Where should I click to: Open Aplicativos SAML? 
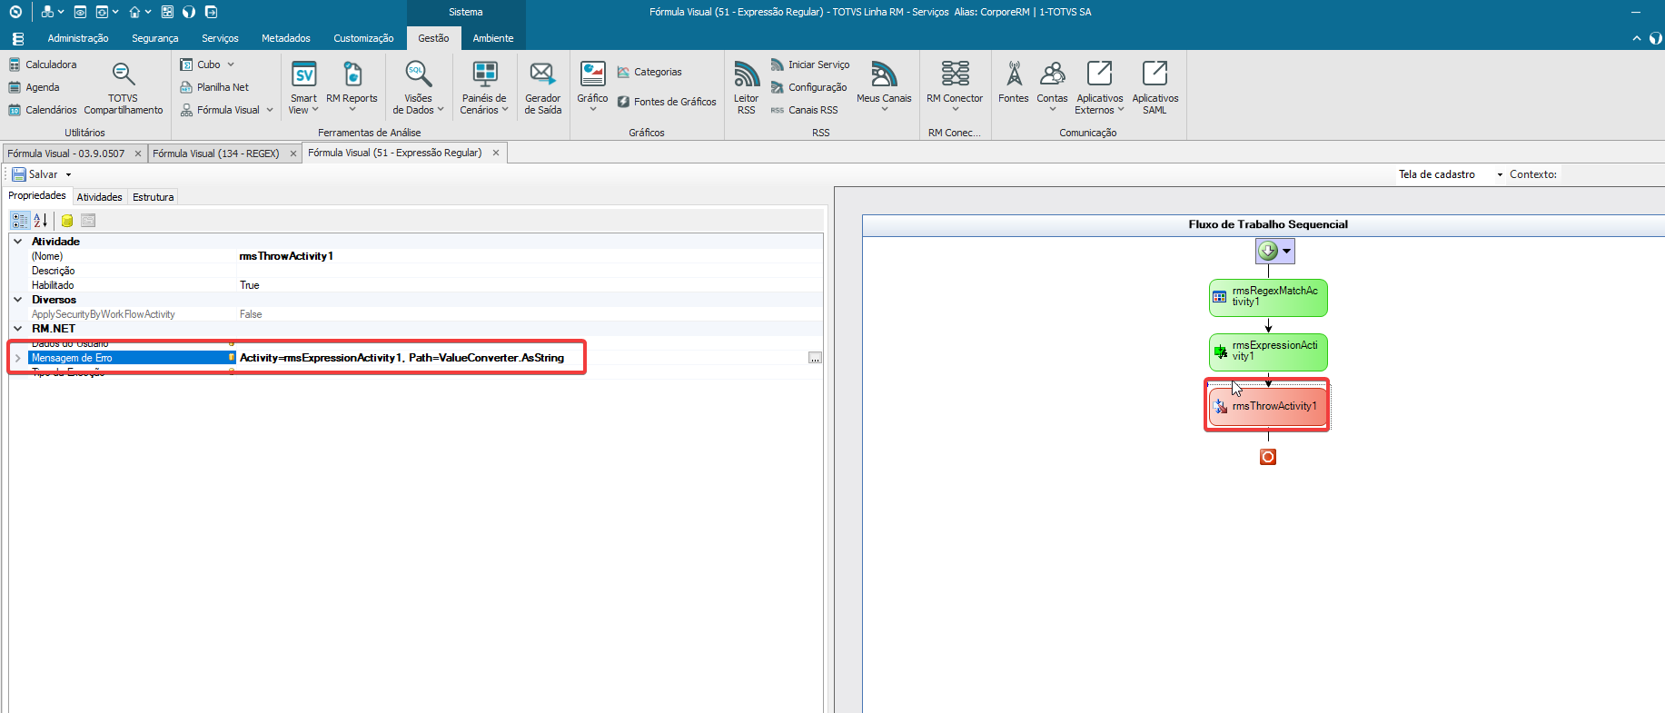tap(1155, 88)
